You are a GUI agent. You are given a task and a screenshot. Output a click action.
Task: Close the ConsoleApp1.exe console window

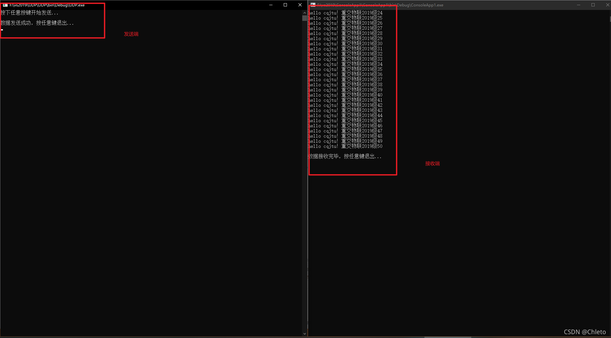607,5
